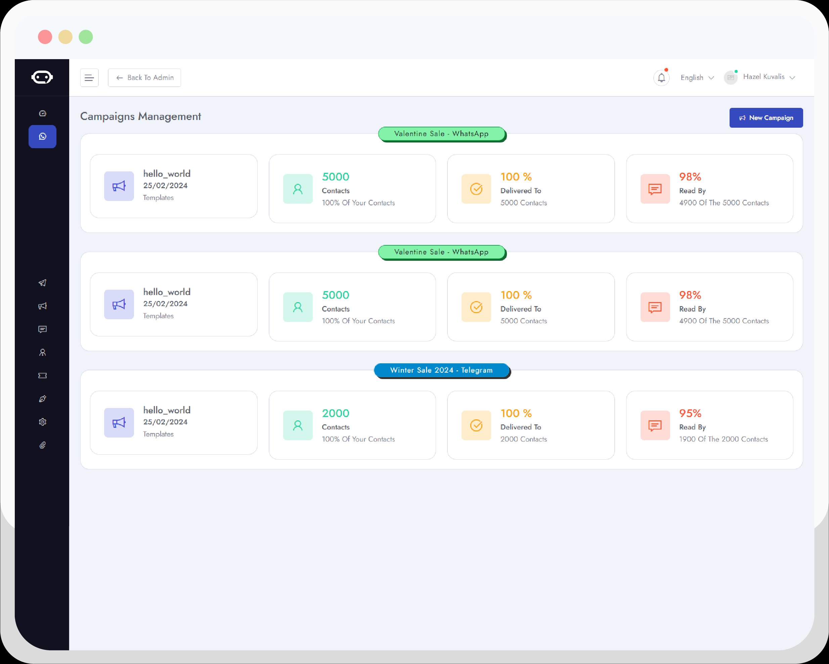
Task: Click the contacts person icon in sidebar
Action: (x=42, y=352)
